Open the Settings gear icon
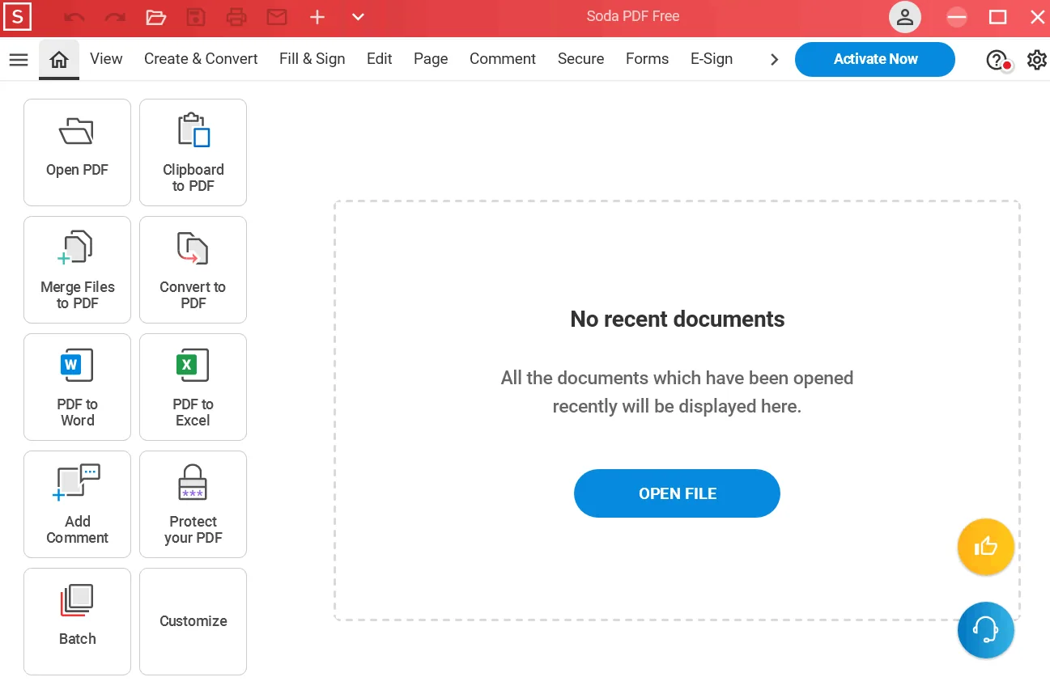This screenshot has width=1050, height=694. tap(1037, 60)
